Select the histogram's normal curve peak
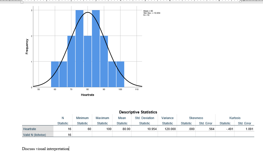This screenshot has height=159, width=263. 88,12
